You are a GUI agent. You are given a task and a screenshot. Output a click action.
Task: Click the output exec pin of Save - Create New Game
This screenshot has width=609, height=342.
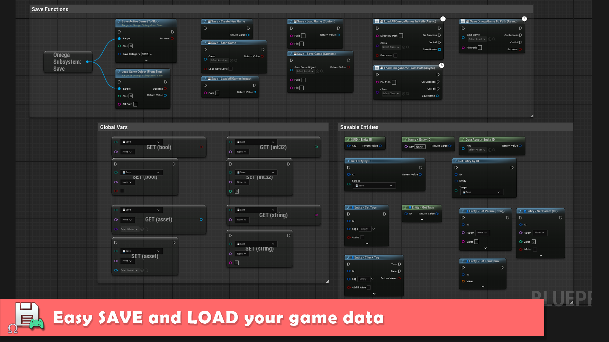[248, 28]
